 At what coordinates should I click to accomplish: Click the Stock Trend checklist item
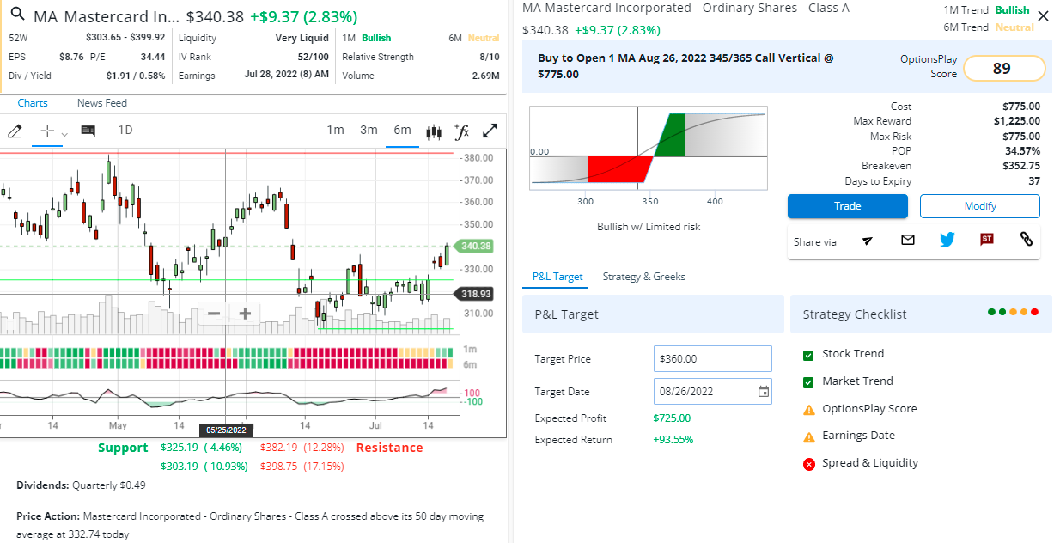(x=853, y=354)
